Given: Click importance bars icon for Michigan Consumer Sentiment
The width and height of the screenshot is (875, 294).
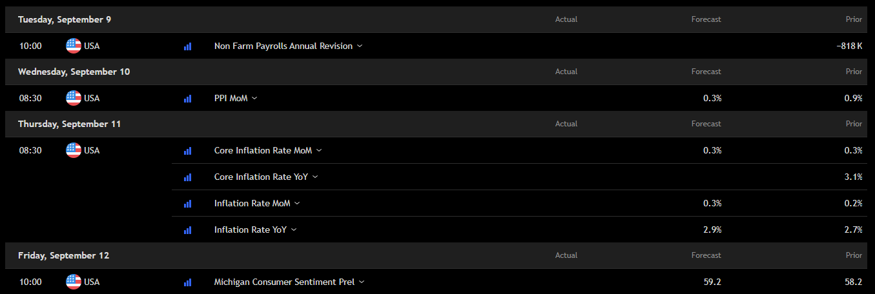Looking at the screenshot, I should point(188,282).
